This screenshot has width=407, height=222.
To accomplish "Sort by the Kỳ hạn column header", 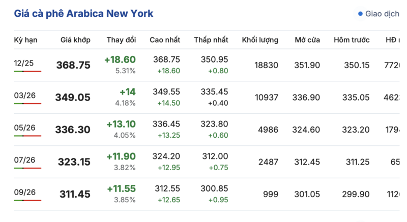I will click(25, 40).
